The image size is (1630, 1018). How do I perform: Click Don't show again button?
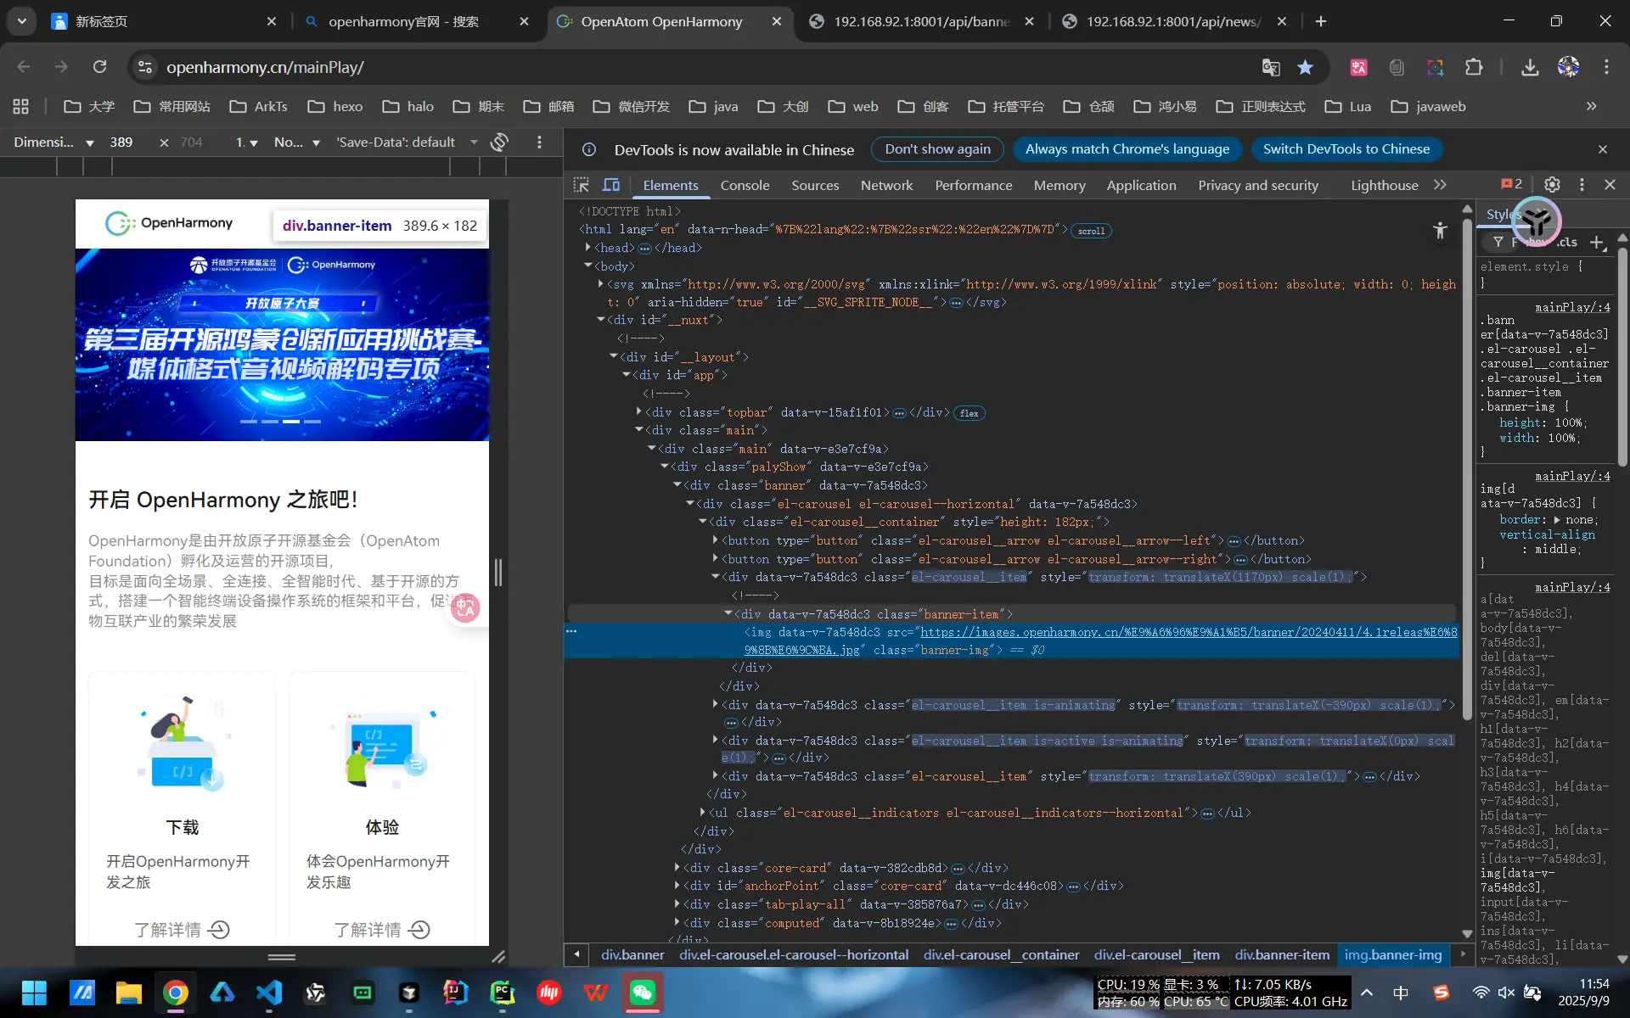click(x=937, y=149)
